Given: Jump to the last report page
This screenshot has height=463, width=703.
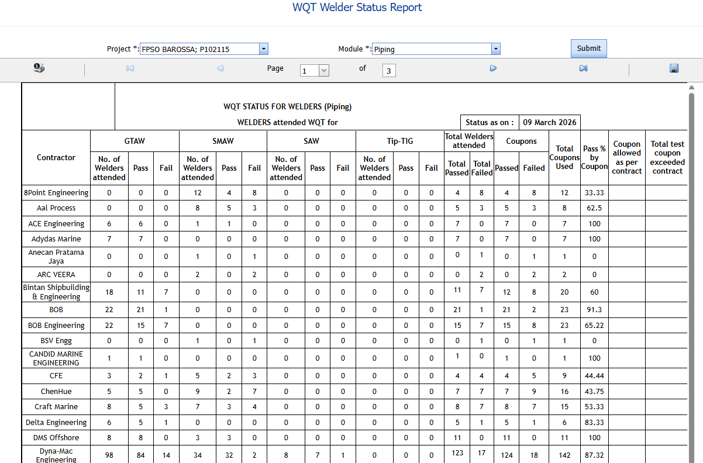Looking at the screenshot, I should click(583, 68).
